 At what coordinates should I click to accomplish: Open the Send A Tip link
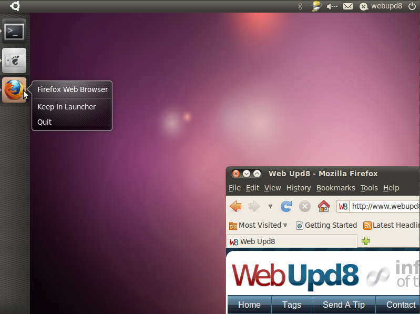(344, 305)
